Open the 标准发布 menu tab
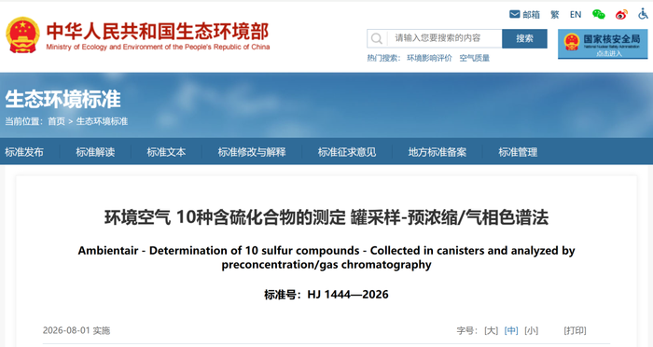The image size is (653, 347). [x=24, y=152]
